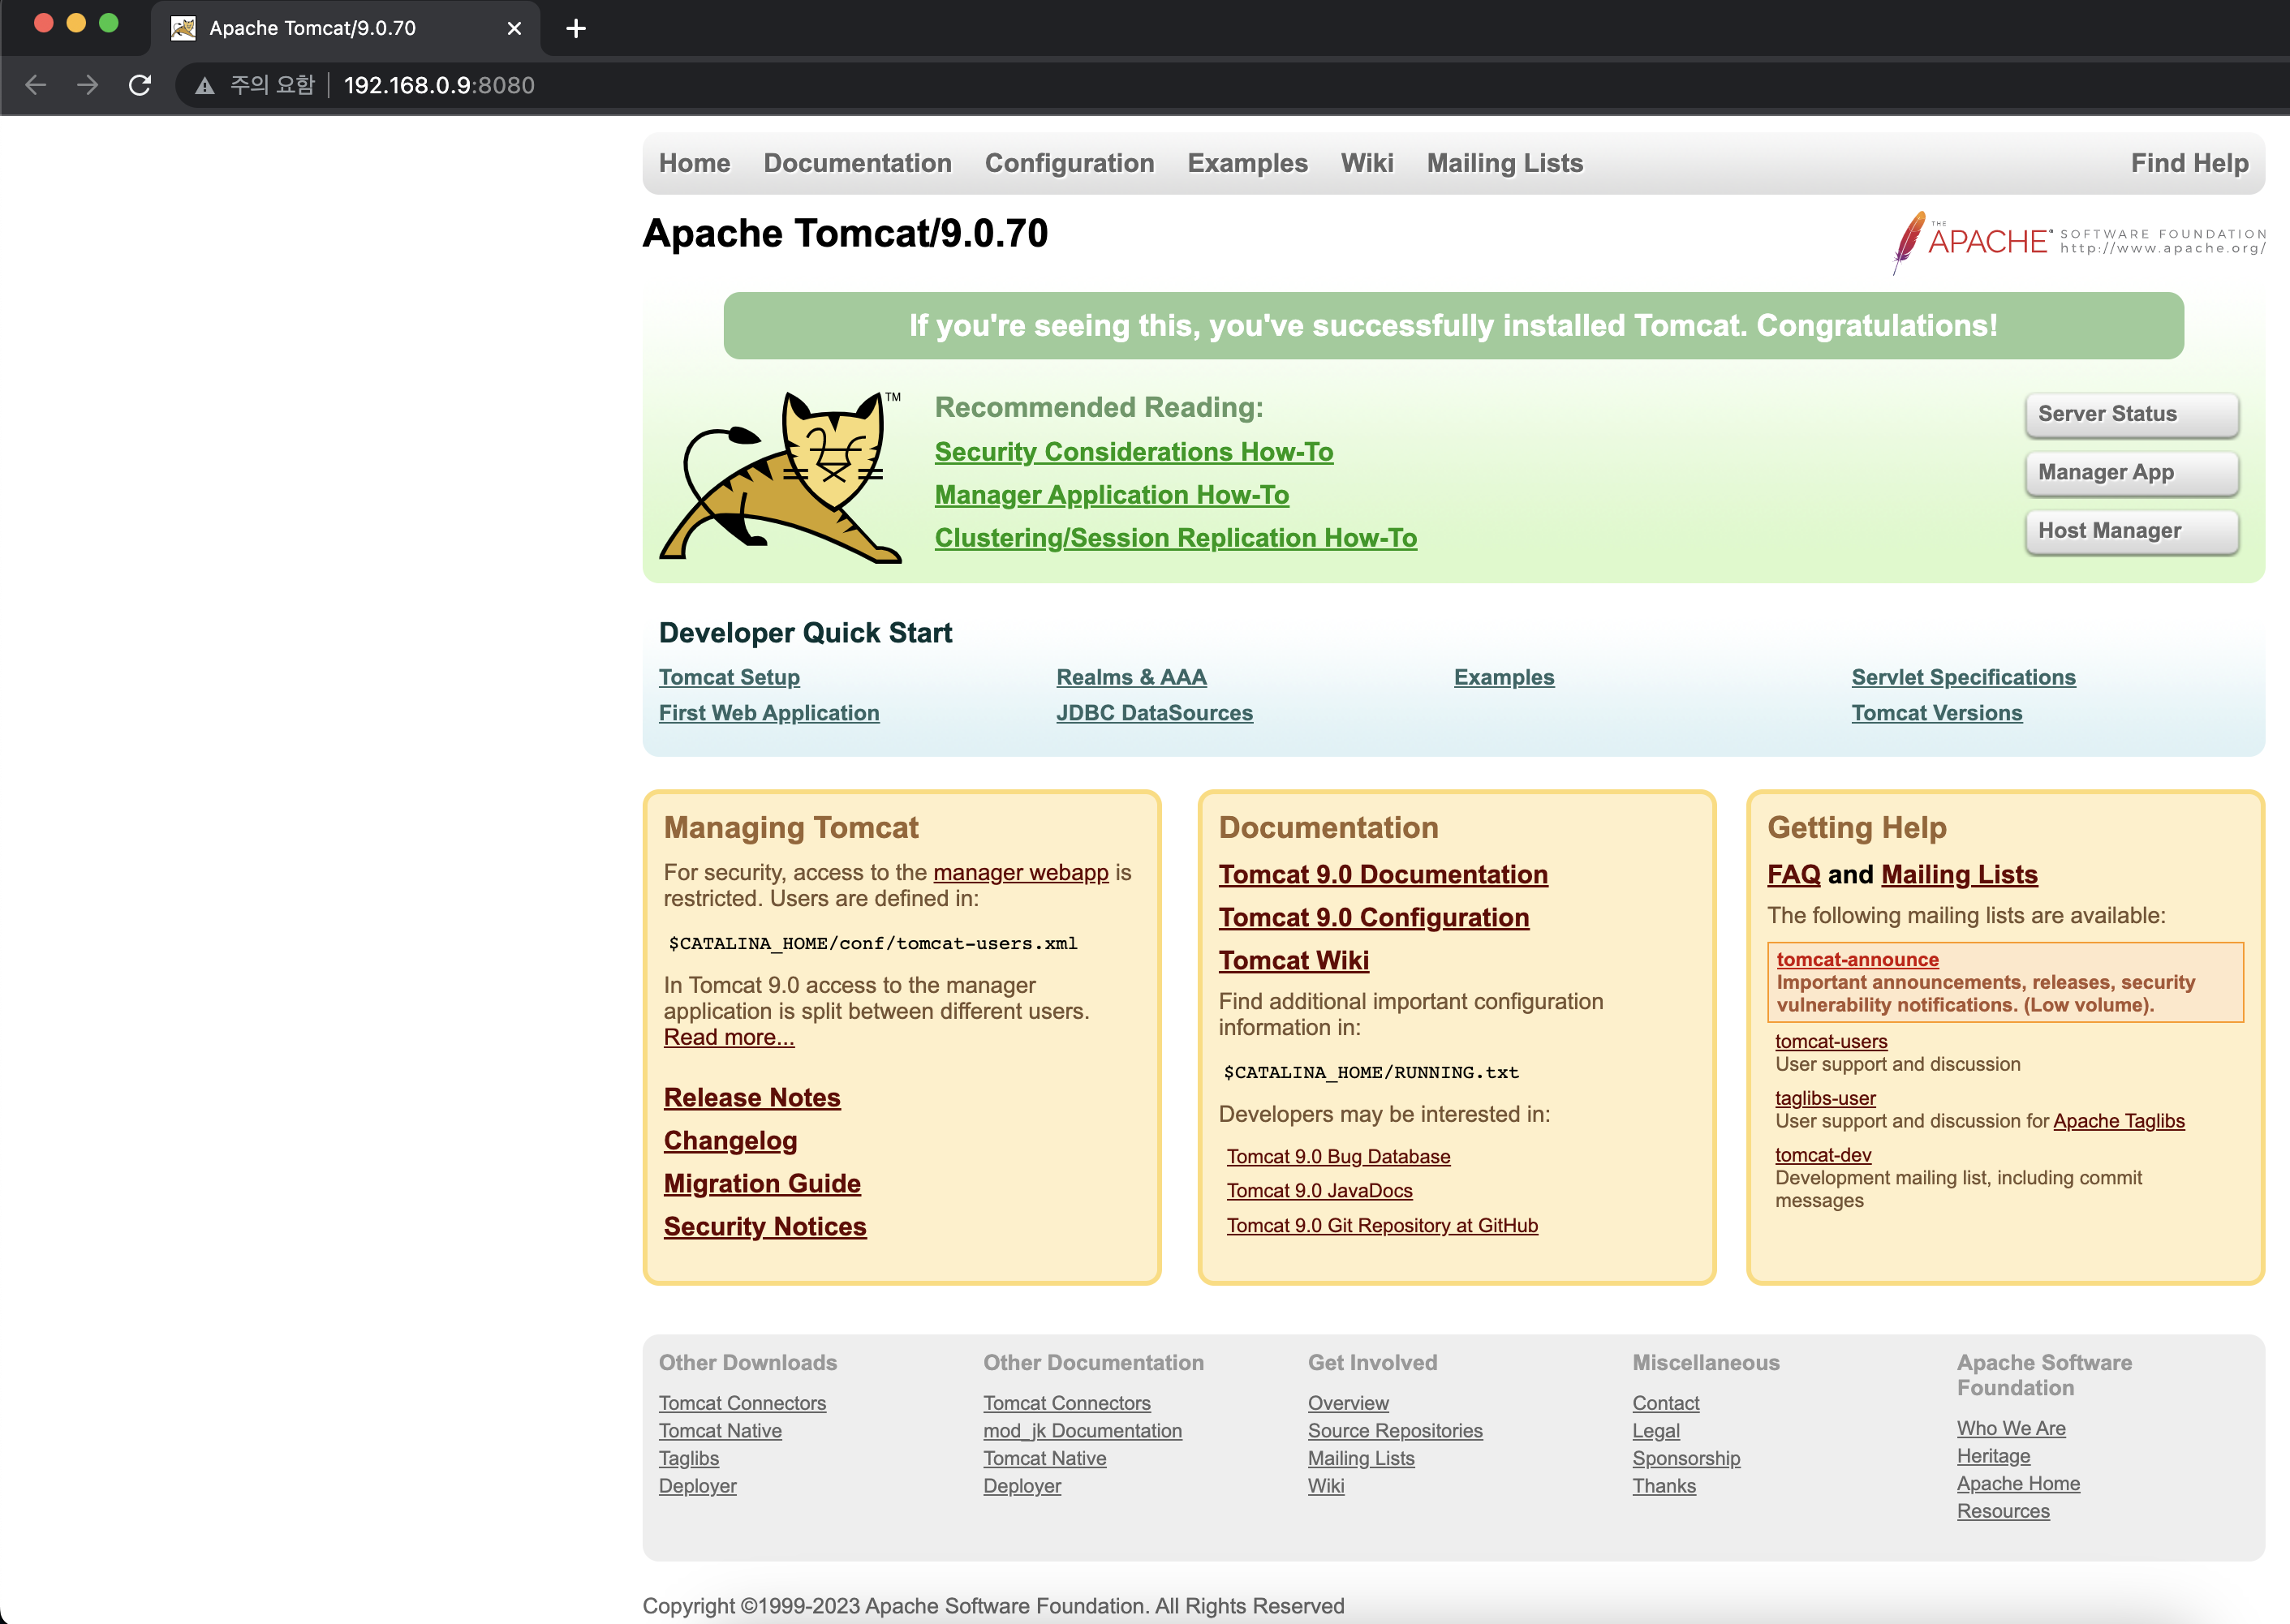Select Configuration in the navigation bar
2290x1624 pixels.
(1070, 162)
